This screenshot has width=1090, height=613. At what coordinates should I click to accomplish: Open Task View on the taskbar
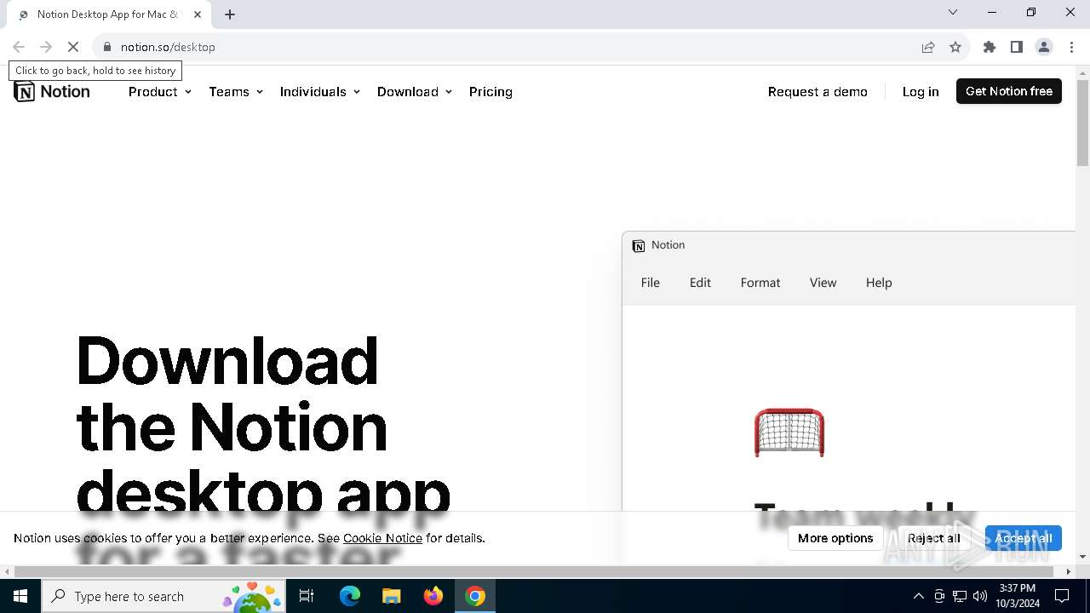307,596
